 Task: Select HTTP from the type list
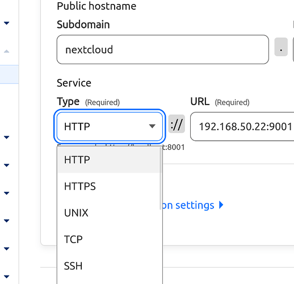click(x=109, y=160)
